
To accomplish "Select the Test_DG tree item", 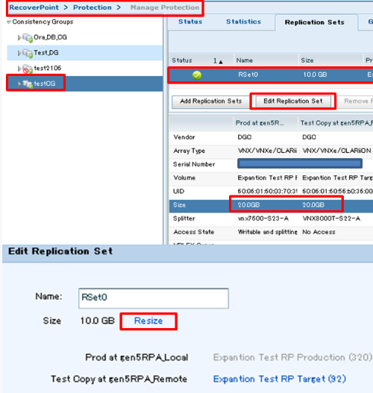I will 46,53.
